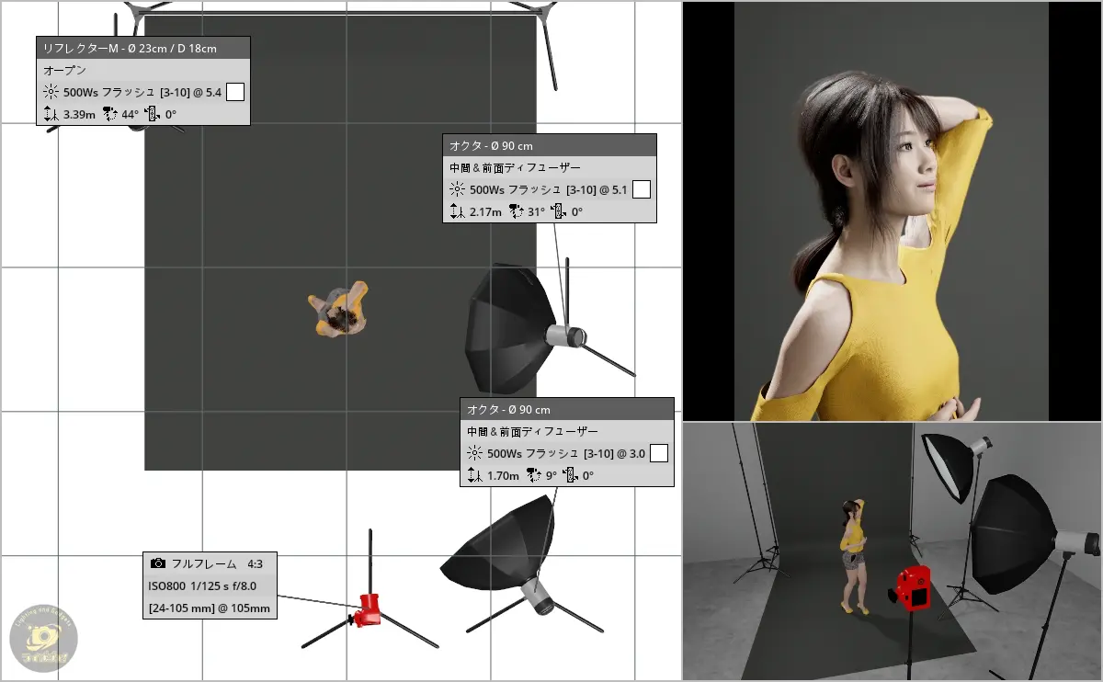Open the color swatch for the 3.0 octa
The image size is (1103, 682).
coord(659,453)
